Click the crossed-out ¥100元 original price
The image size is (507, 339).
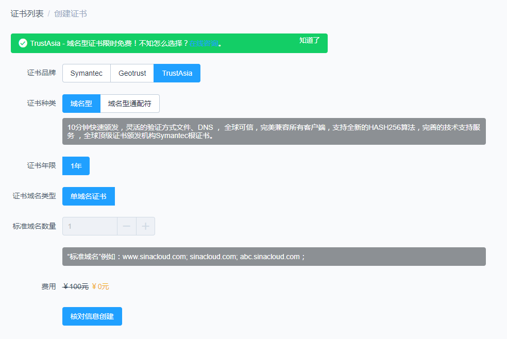(76, 286)
